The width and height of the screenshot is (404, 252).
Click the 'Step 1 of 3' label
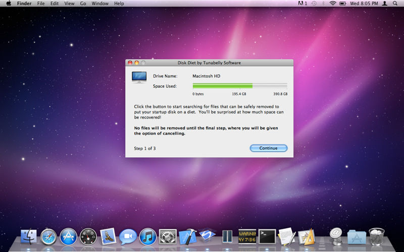pos(145,148)
